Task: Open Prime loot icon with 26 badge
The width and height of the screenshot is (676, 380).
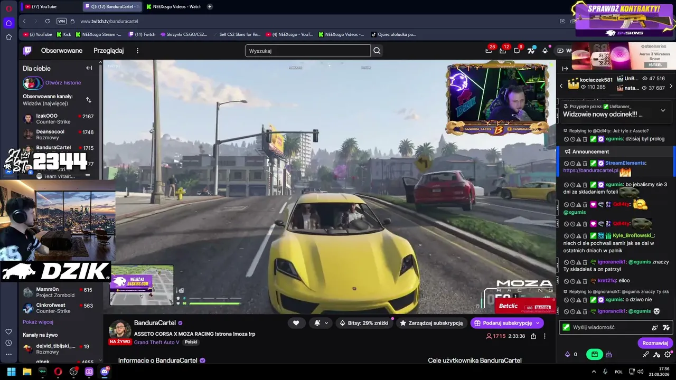Action: pos(489,51)
